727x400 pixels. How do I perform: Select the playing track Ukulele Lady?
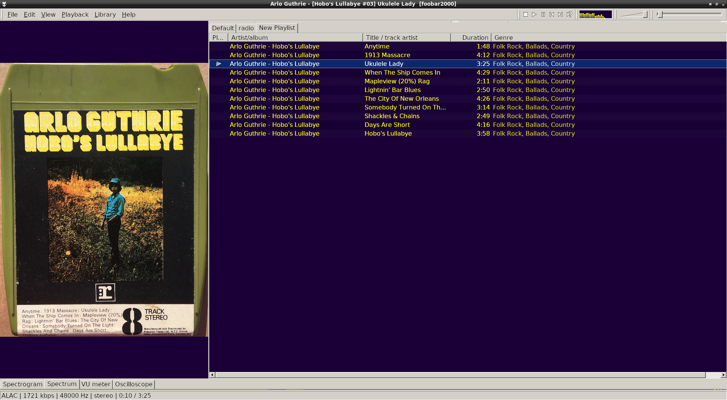[384, 64]
